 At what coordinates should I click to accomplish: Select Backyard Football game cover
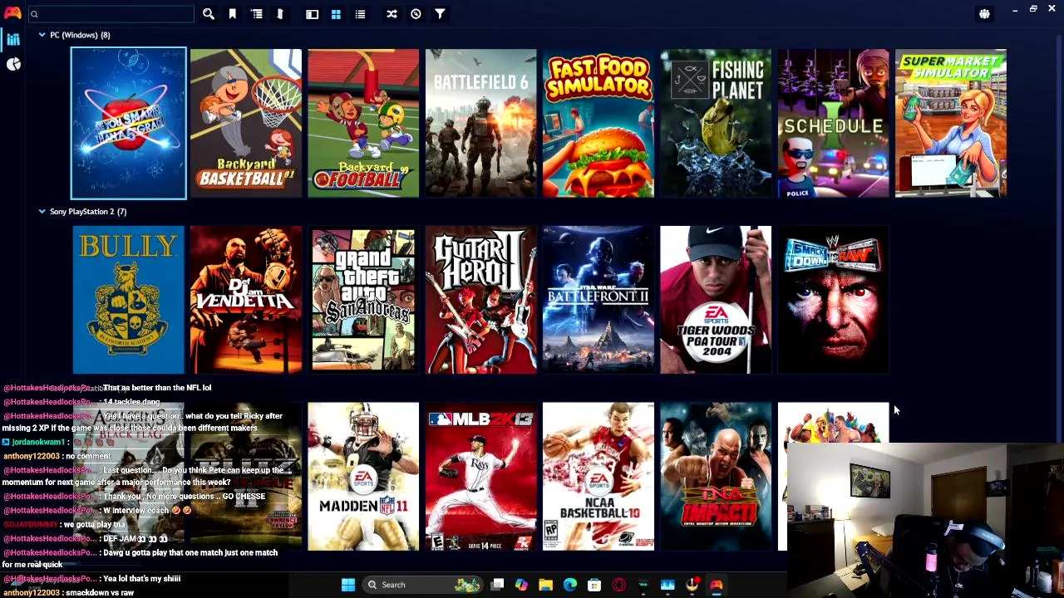[363, 123]
